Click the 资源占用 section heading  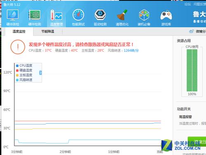[184, 41]
